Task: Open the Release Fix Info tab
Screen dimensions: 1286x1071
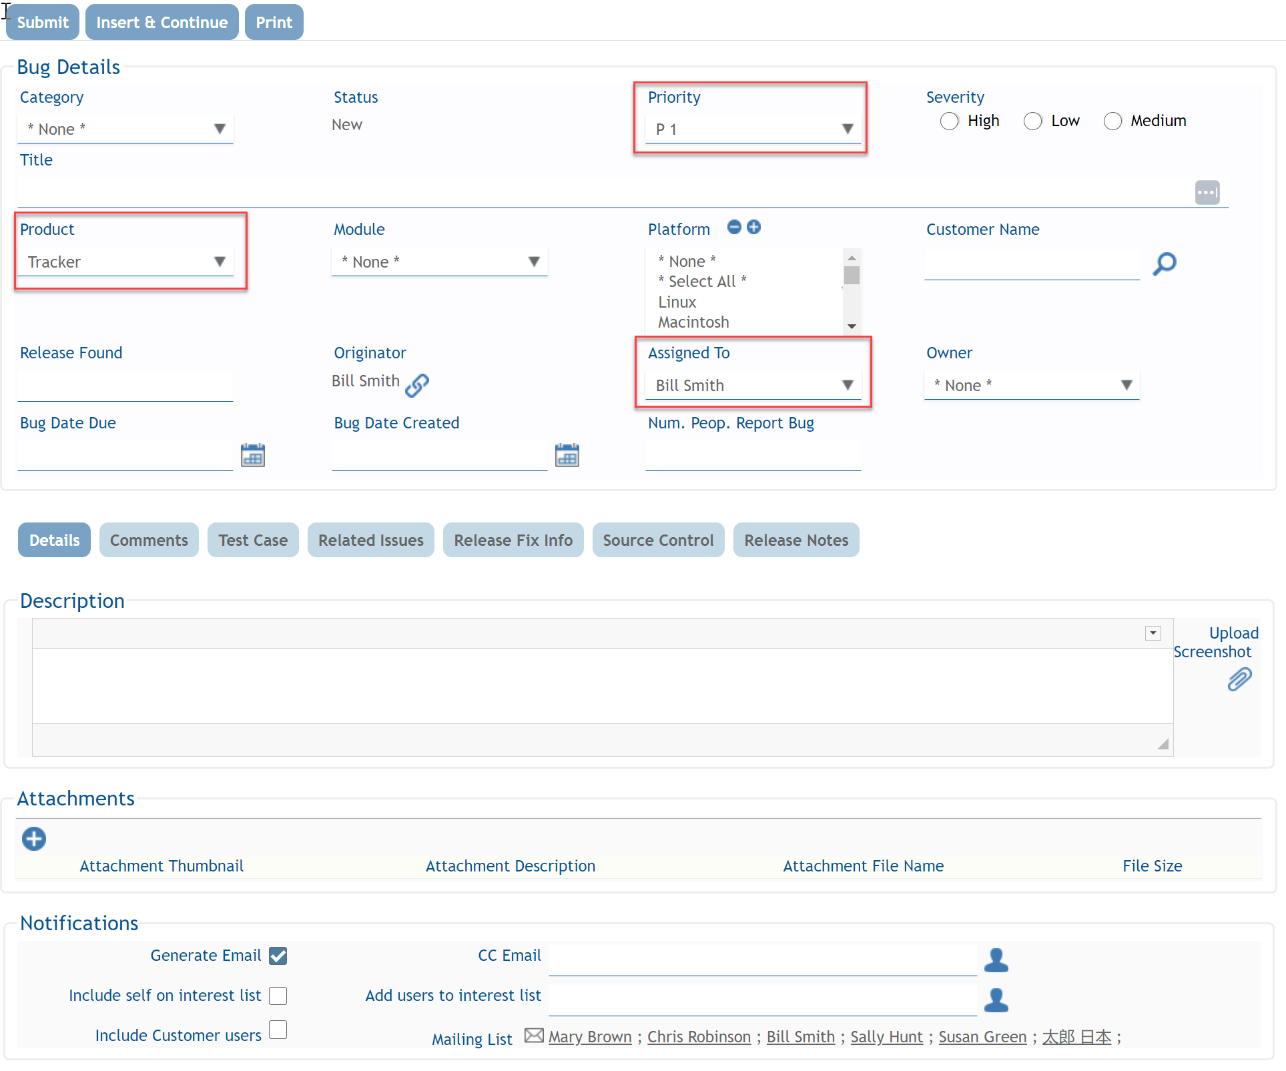Action: (513, 540)
